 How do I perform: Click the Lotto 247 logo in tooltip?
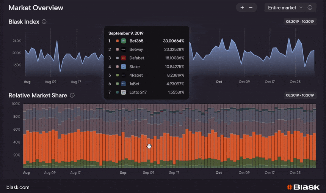pyautogui.click(x=124, y=92)
